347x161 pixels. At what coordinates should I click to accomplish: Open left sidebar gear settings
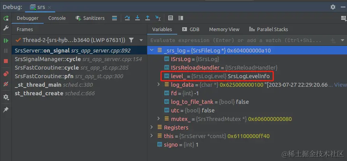point(6,97)
